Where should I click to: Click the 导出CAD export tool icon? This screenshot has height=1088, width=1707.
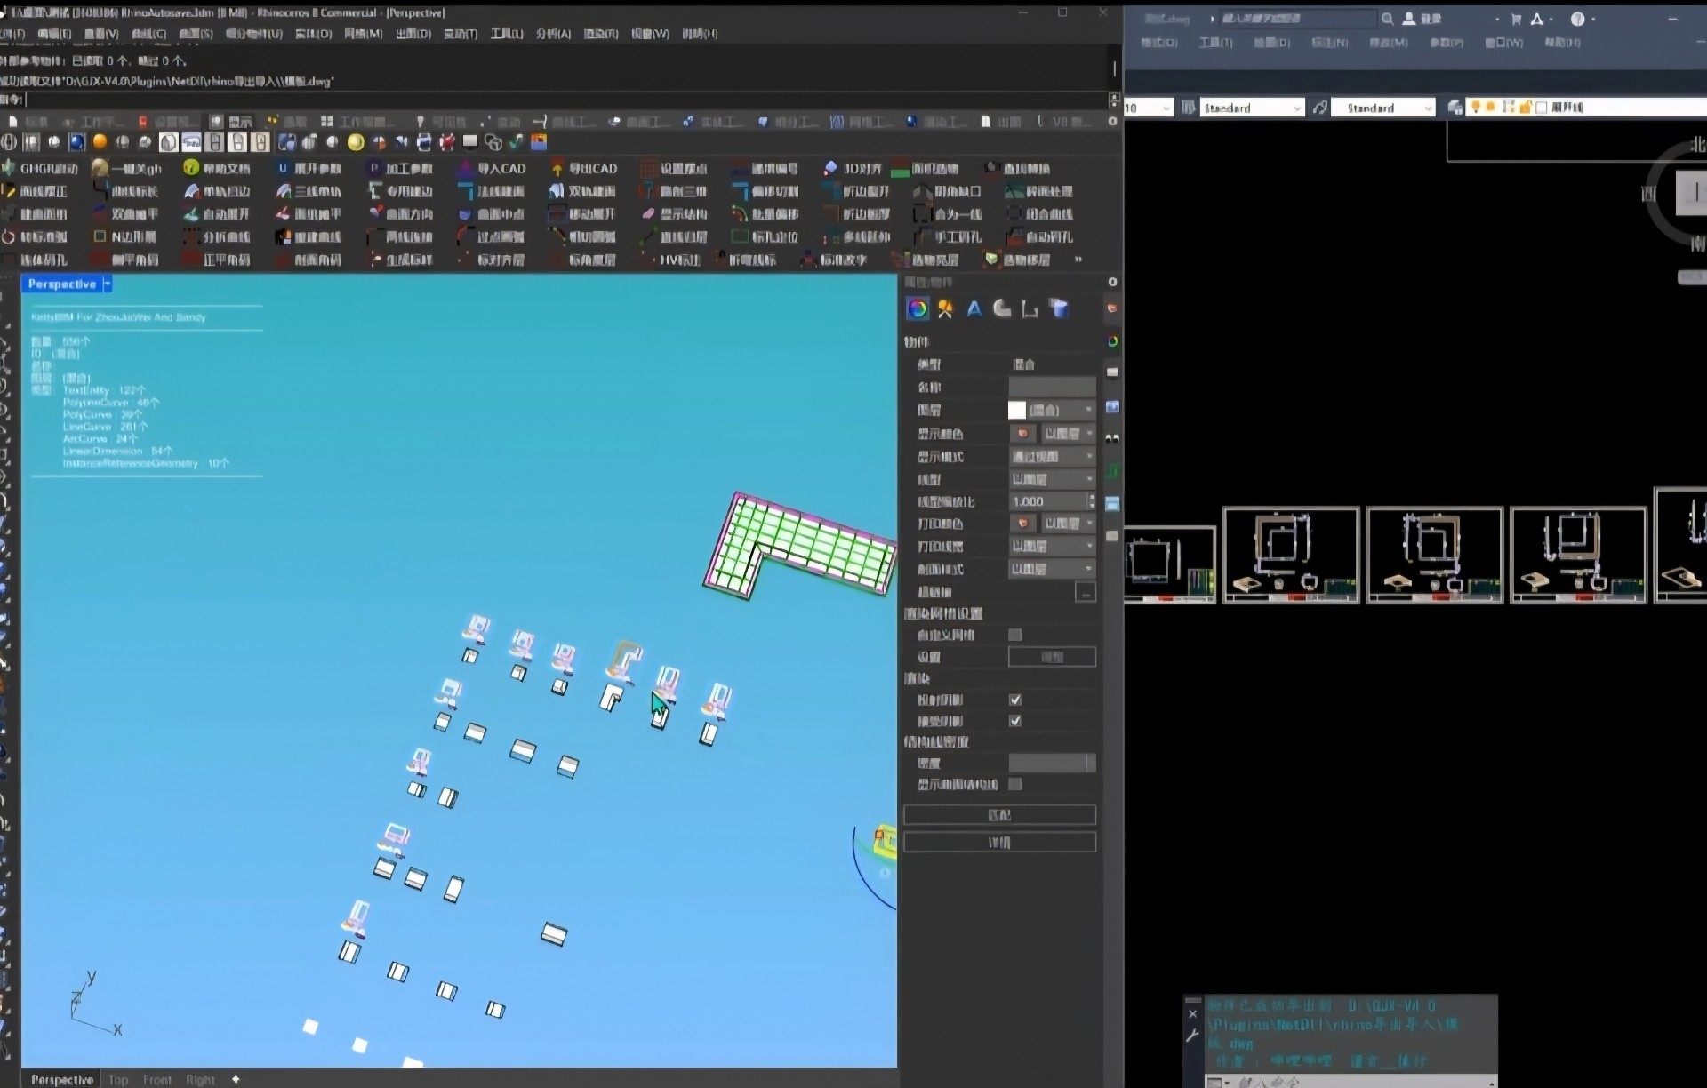point(557,168)
